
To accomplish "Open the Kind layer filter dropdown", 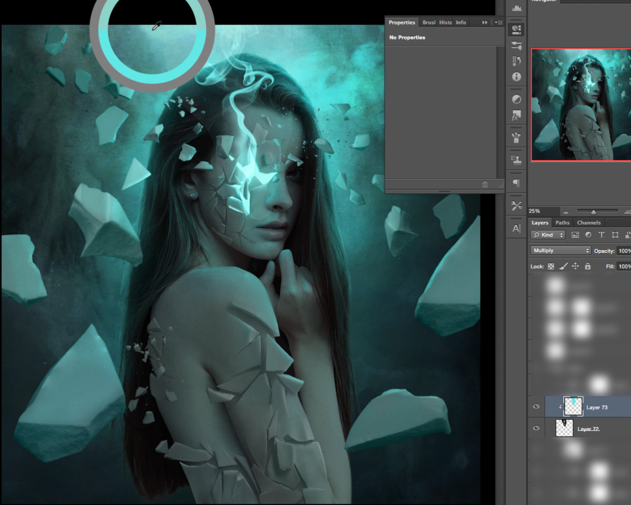I will 548,235.
